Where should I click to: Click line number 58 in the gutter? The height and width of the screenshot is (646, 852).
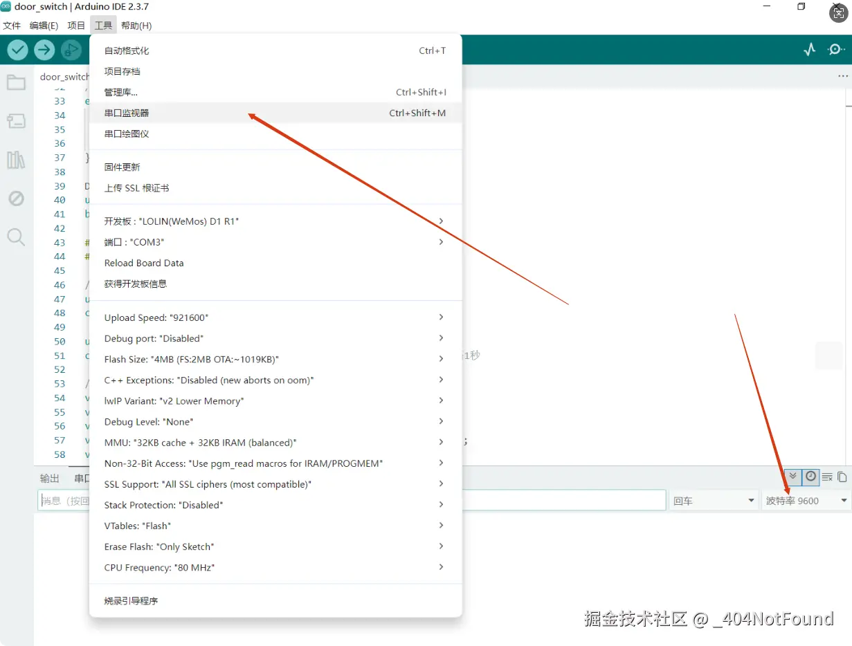click(x=60, y=454)
